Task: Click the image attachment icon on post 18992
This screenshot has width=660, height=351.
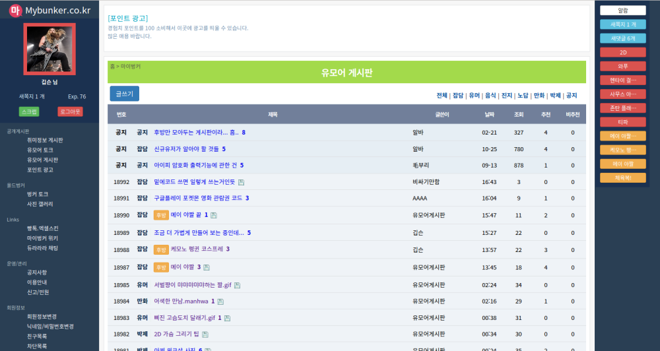Action: (241, 182)
